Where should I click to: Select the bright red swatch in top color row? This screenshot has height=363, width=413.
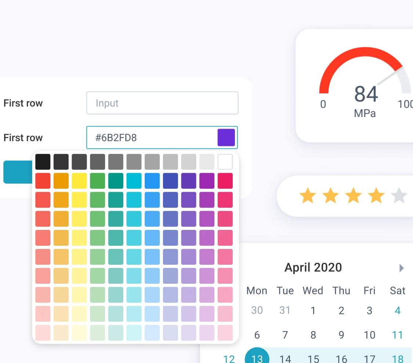point(43,181)
